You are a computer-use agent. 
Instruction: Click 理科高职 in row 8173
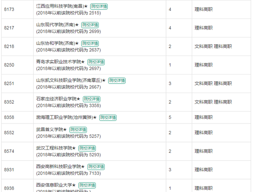(x=204, y=9)
